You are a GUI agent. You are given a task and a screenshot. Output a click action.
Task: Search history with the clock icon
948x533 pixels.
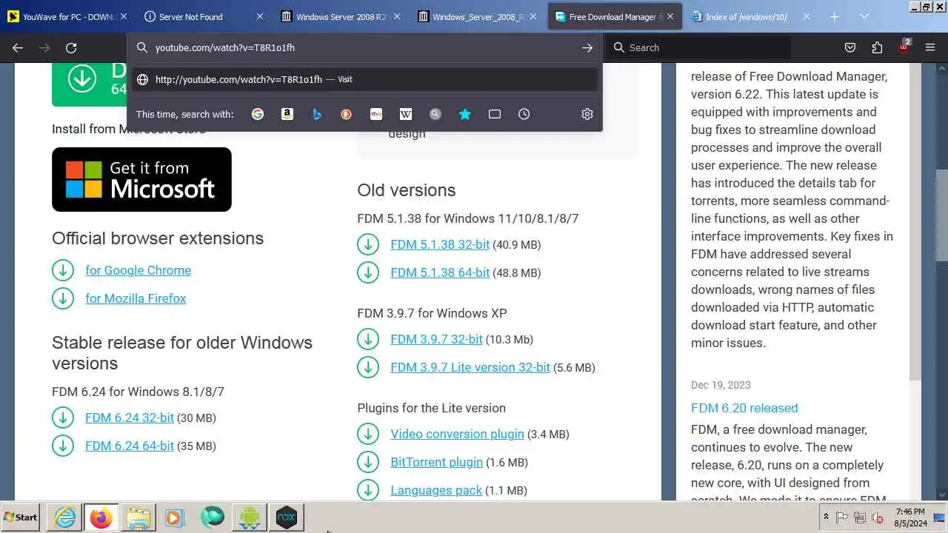tap(524, 114)
